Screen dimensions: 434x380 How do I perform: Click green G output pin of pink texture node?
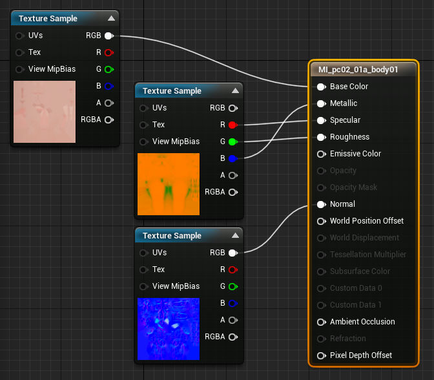[109, 69]
